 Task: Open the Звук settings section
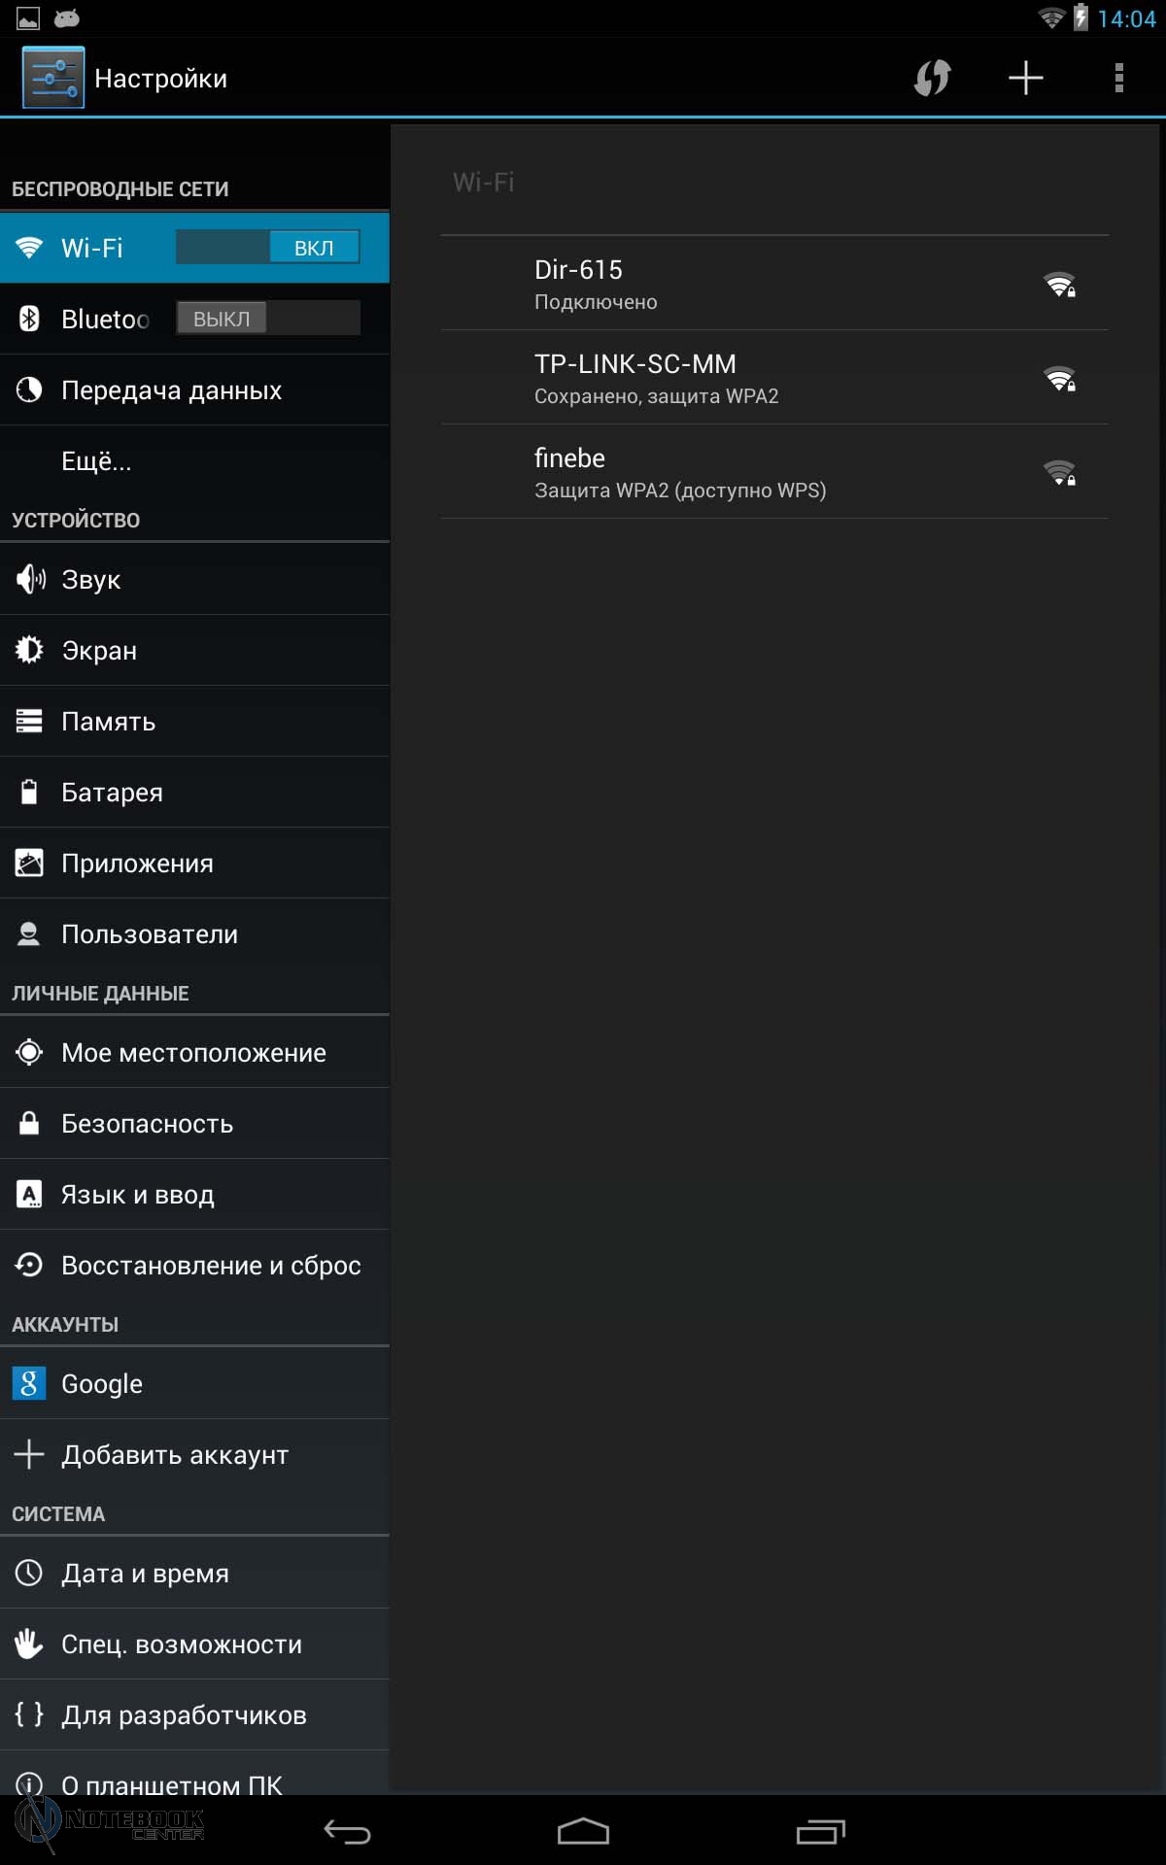pyautogui.click(x=91, y=580)
